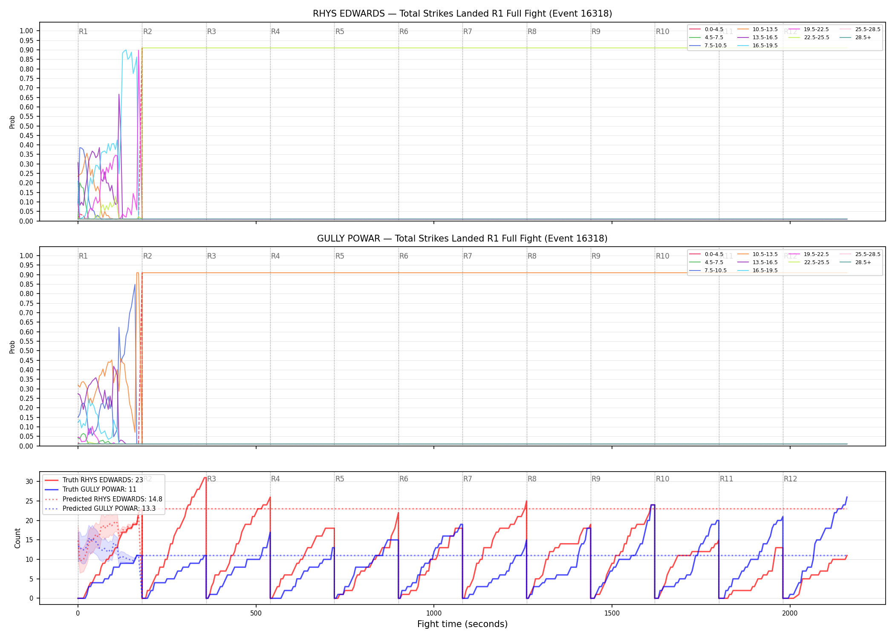This screenshot has height=639, width=895.
Task: Click the 16.5-19.5 legend entry in top chart
Action: 757,46
